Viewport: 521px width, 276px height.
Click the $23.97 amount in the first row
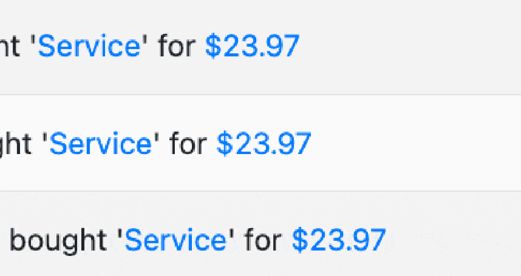pyautogui.click(x=252, y=45)
